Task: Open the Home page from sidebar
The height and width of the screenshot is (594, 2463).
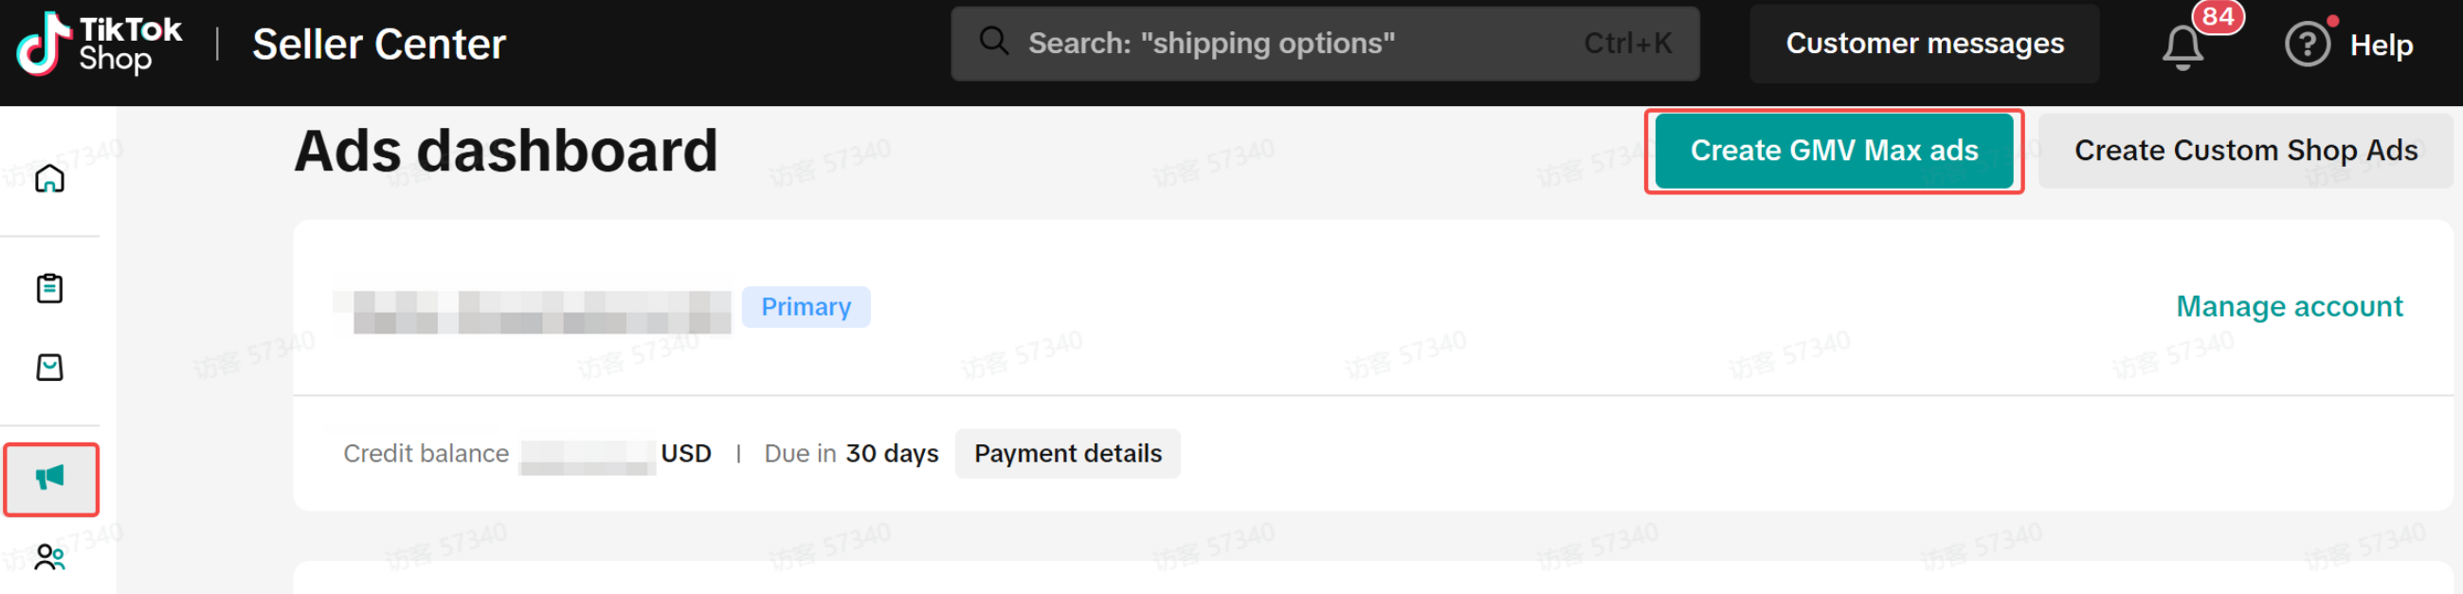Action: [49, 179]
